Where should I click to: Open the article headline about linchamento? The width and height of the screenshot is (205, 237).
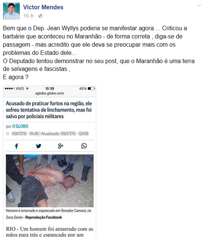(49, 110)
